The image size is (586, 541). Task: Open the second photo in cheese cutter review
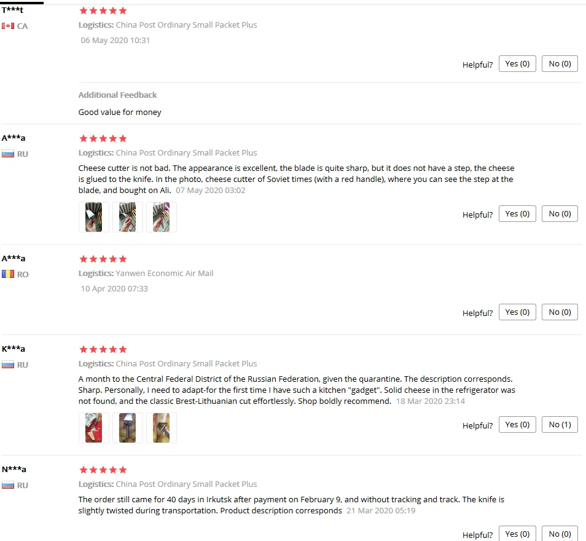[x=127, y=217]
